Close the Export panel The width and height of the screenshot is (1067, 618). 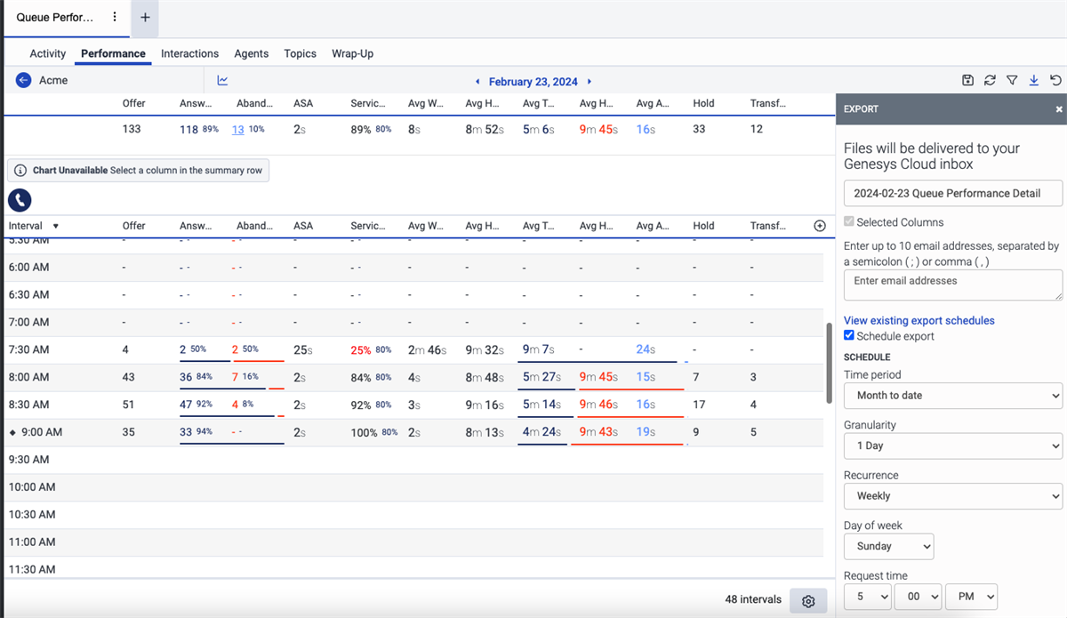(x=1059, y=109)
